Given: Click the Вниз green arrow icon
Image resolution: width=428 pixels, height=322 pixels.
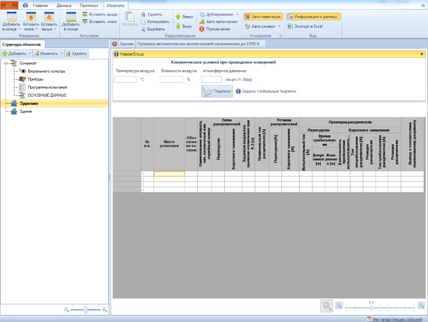Looking at the screenshot, I should pos(178,26).
